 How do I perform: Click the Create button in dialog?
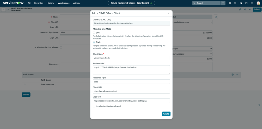click(166, 114)
